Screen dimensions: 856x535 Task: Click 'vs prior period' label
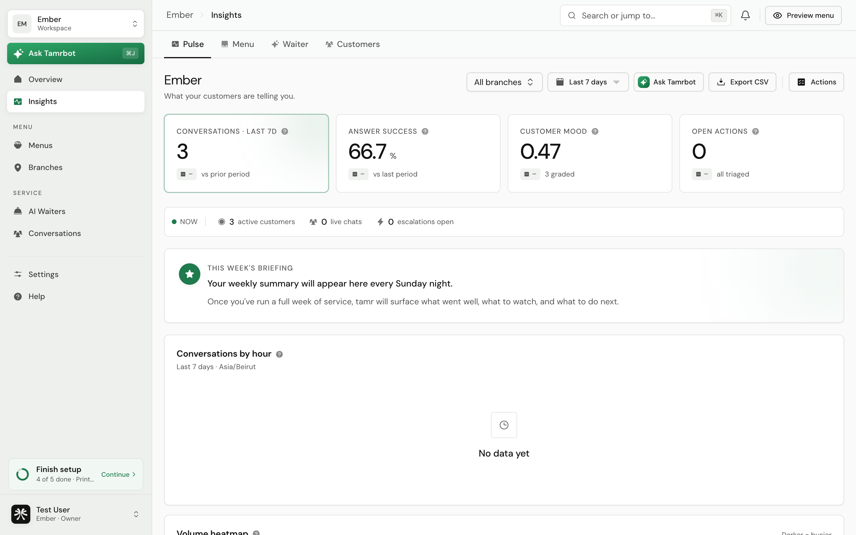[225, 174]
